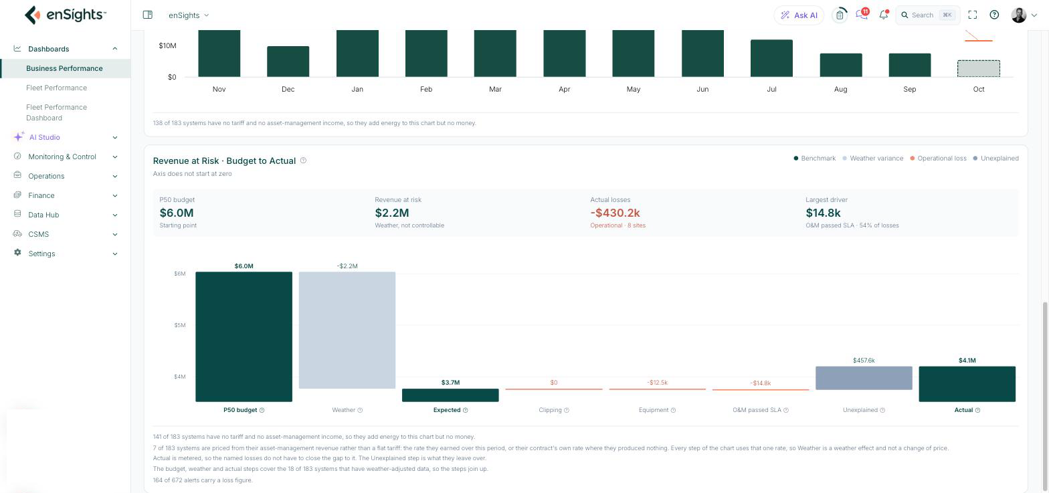Click info icon next to Weather axis label

pos(360,410)
